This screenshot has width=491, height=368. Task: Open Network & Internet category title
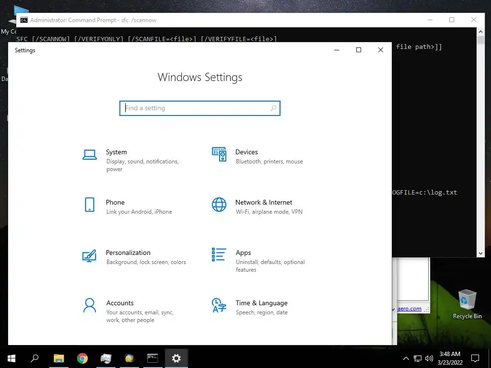point(264,202)
